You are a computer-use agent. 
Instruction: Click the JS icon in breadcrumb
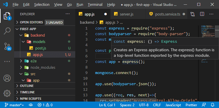pyautogui.click(x=101, y=22)
